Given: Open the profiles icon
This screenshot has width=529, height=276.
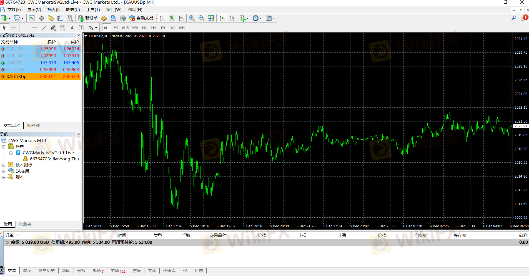Looking at the screenshot, I should click(x=17, y=18).
